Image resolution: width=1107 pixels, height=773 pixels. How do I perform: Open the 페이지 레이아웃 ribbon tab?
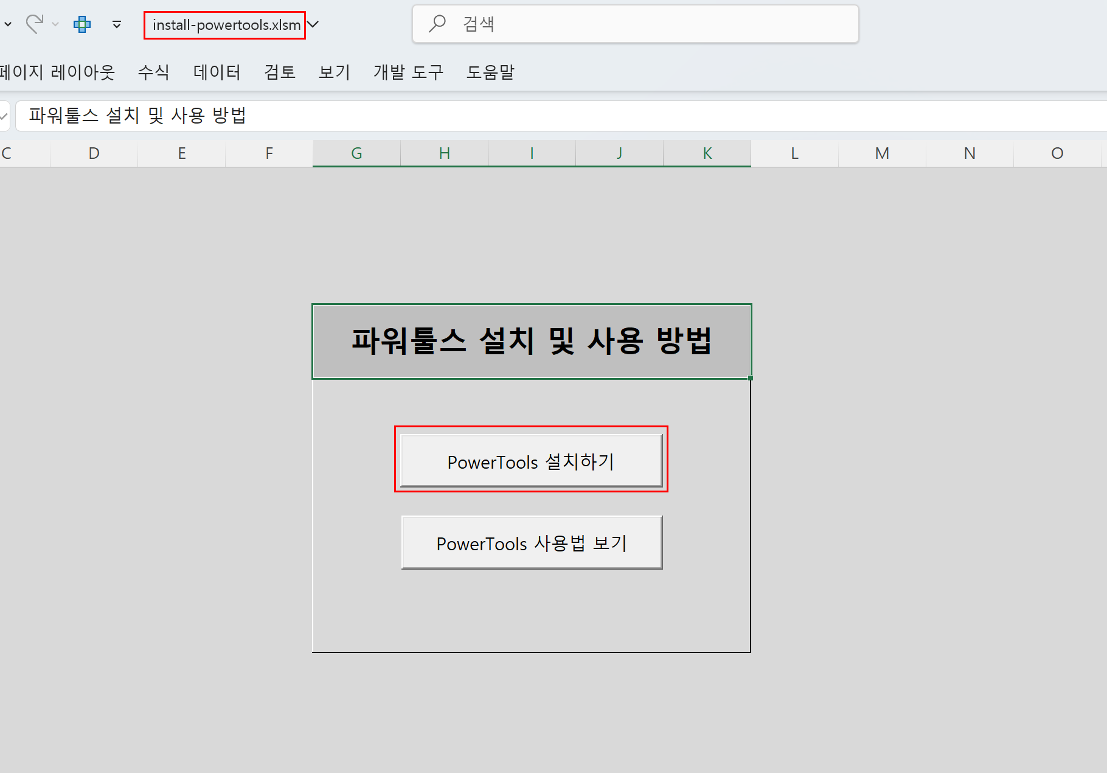click(x=58, y=72)
